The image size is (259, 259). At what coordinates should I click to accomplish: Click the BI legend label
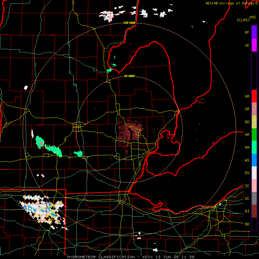pyautogui.click(x=247, y=211)
